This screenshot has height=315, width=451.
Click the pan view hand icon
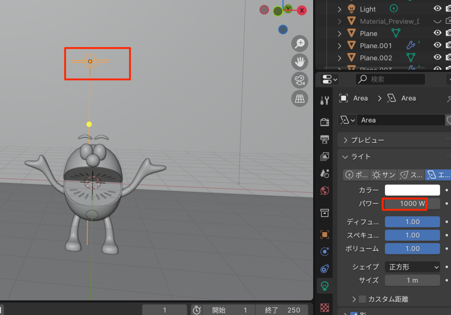pos(300,62)
